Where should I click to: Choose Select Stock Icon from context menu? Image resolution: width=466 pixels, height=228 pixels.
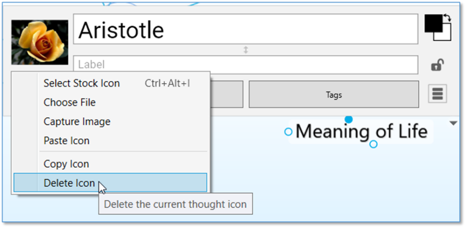pos(82,83)
